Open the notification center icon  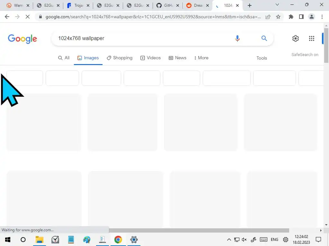(318, 240)
